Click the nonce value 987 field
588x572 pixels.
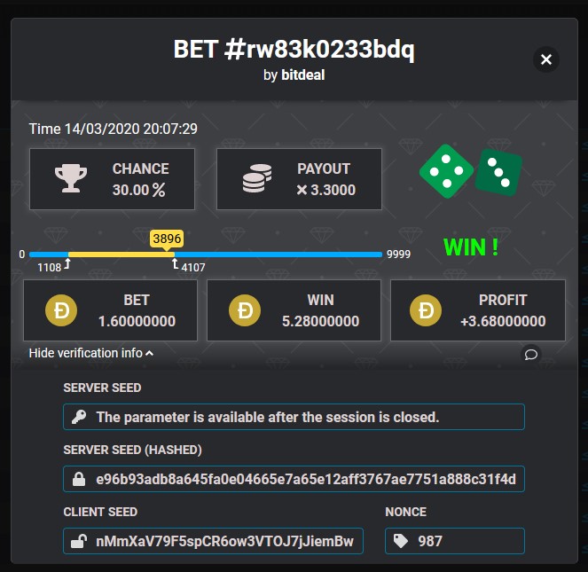coord(455,541)
